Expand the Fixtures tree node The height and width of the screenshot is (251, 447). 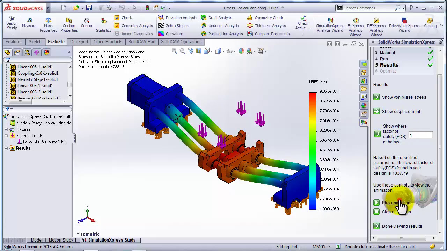pyautogui.click(x=6, y=129)
